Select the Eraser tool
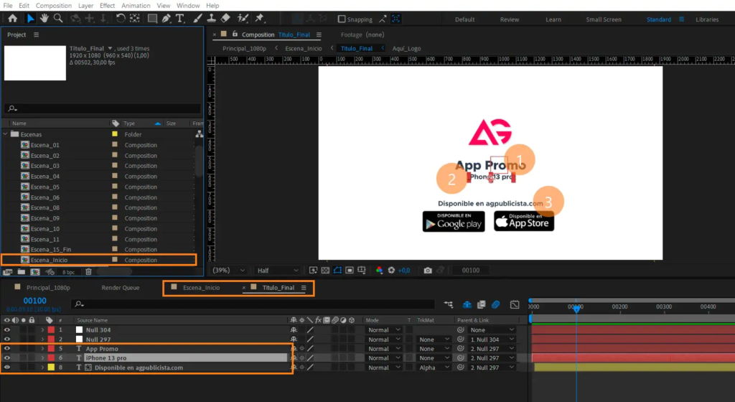 coord(225,18)
